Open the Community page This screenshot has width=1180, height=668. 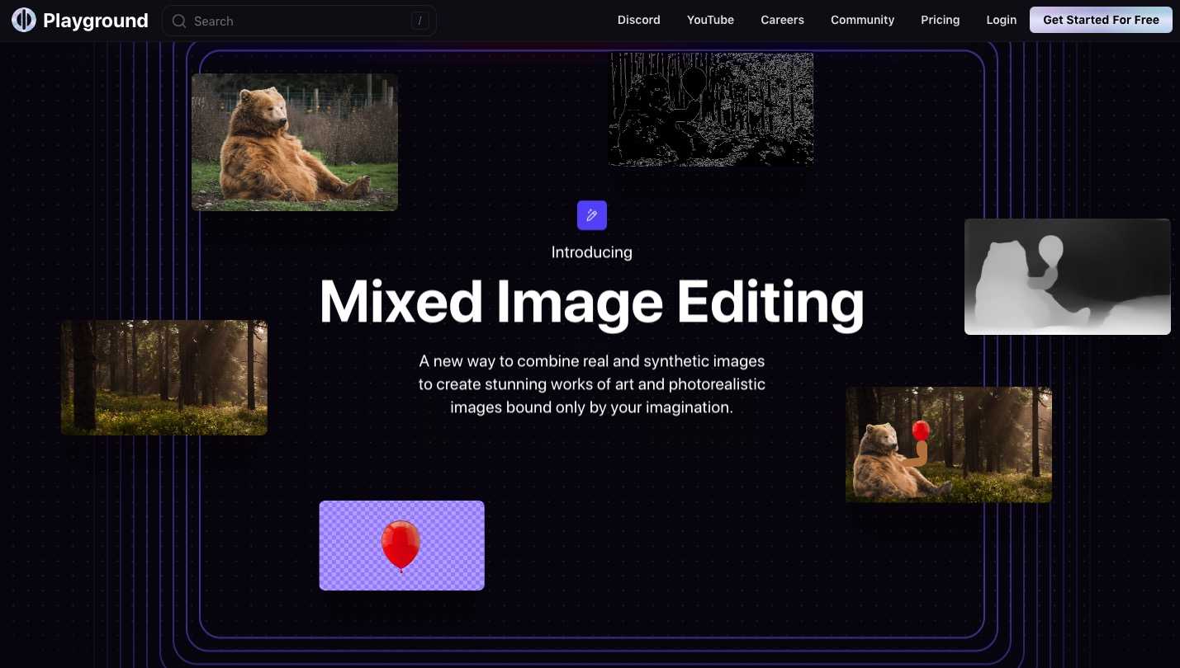click(x=862, y=20)
